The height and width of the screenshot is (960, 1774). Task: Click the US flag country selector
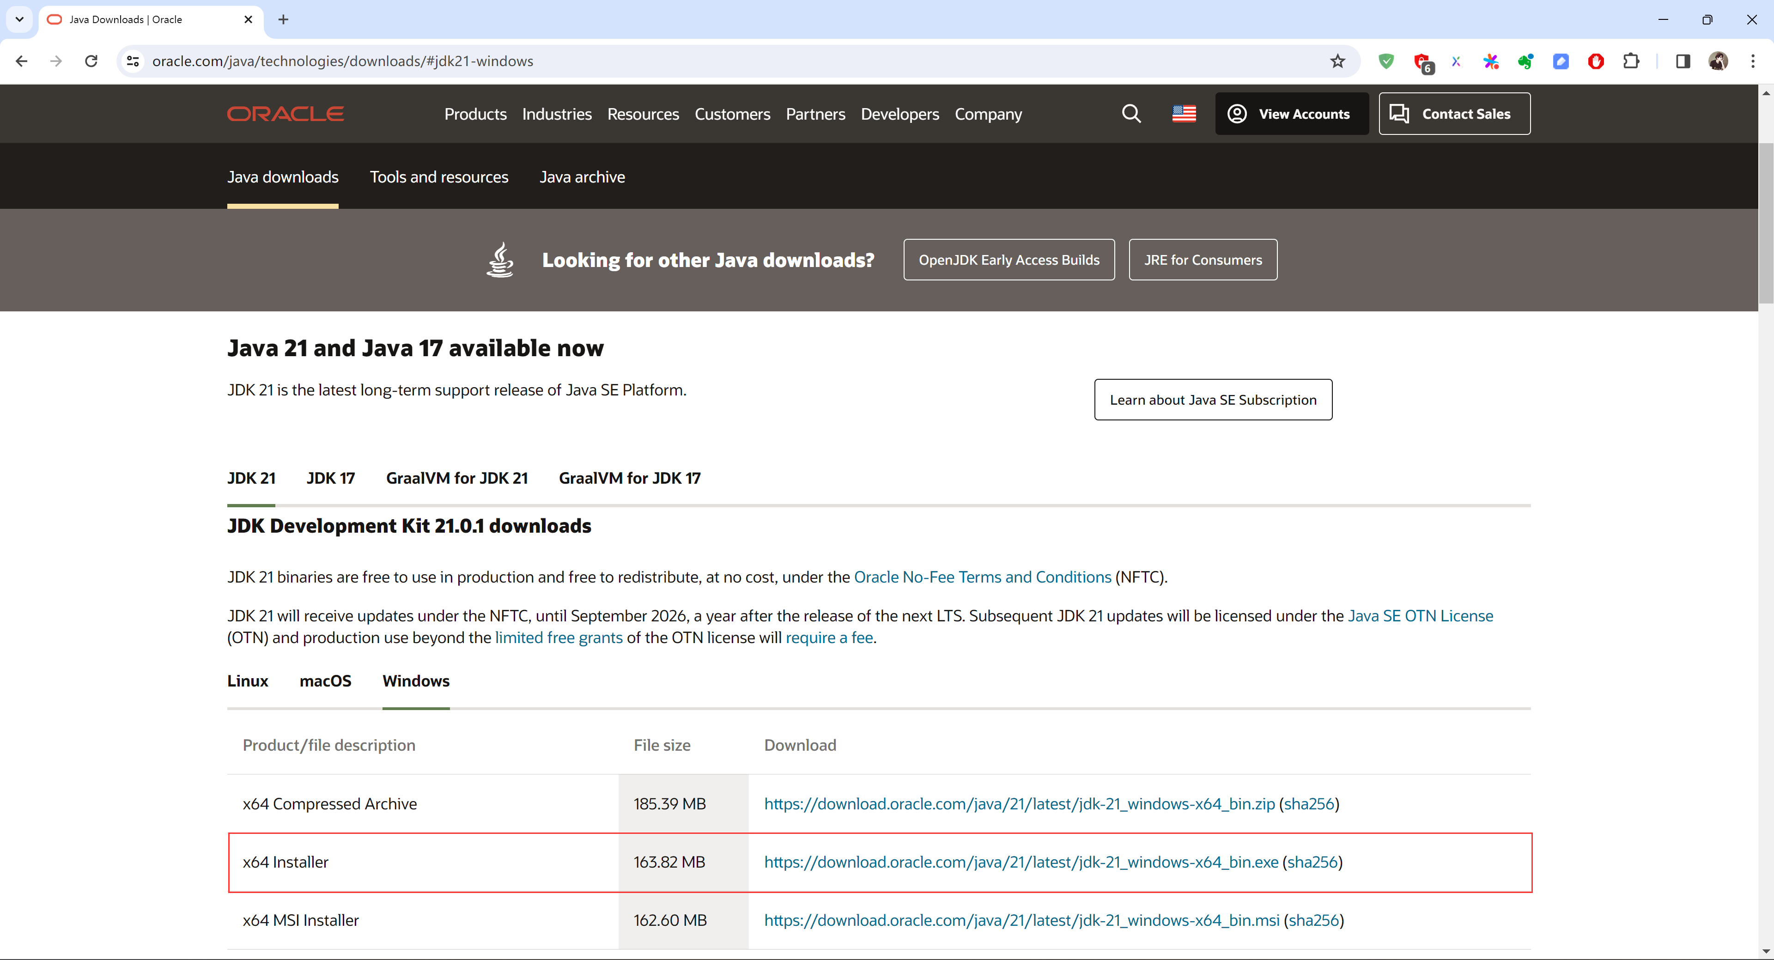(x=1184, y=114)
